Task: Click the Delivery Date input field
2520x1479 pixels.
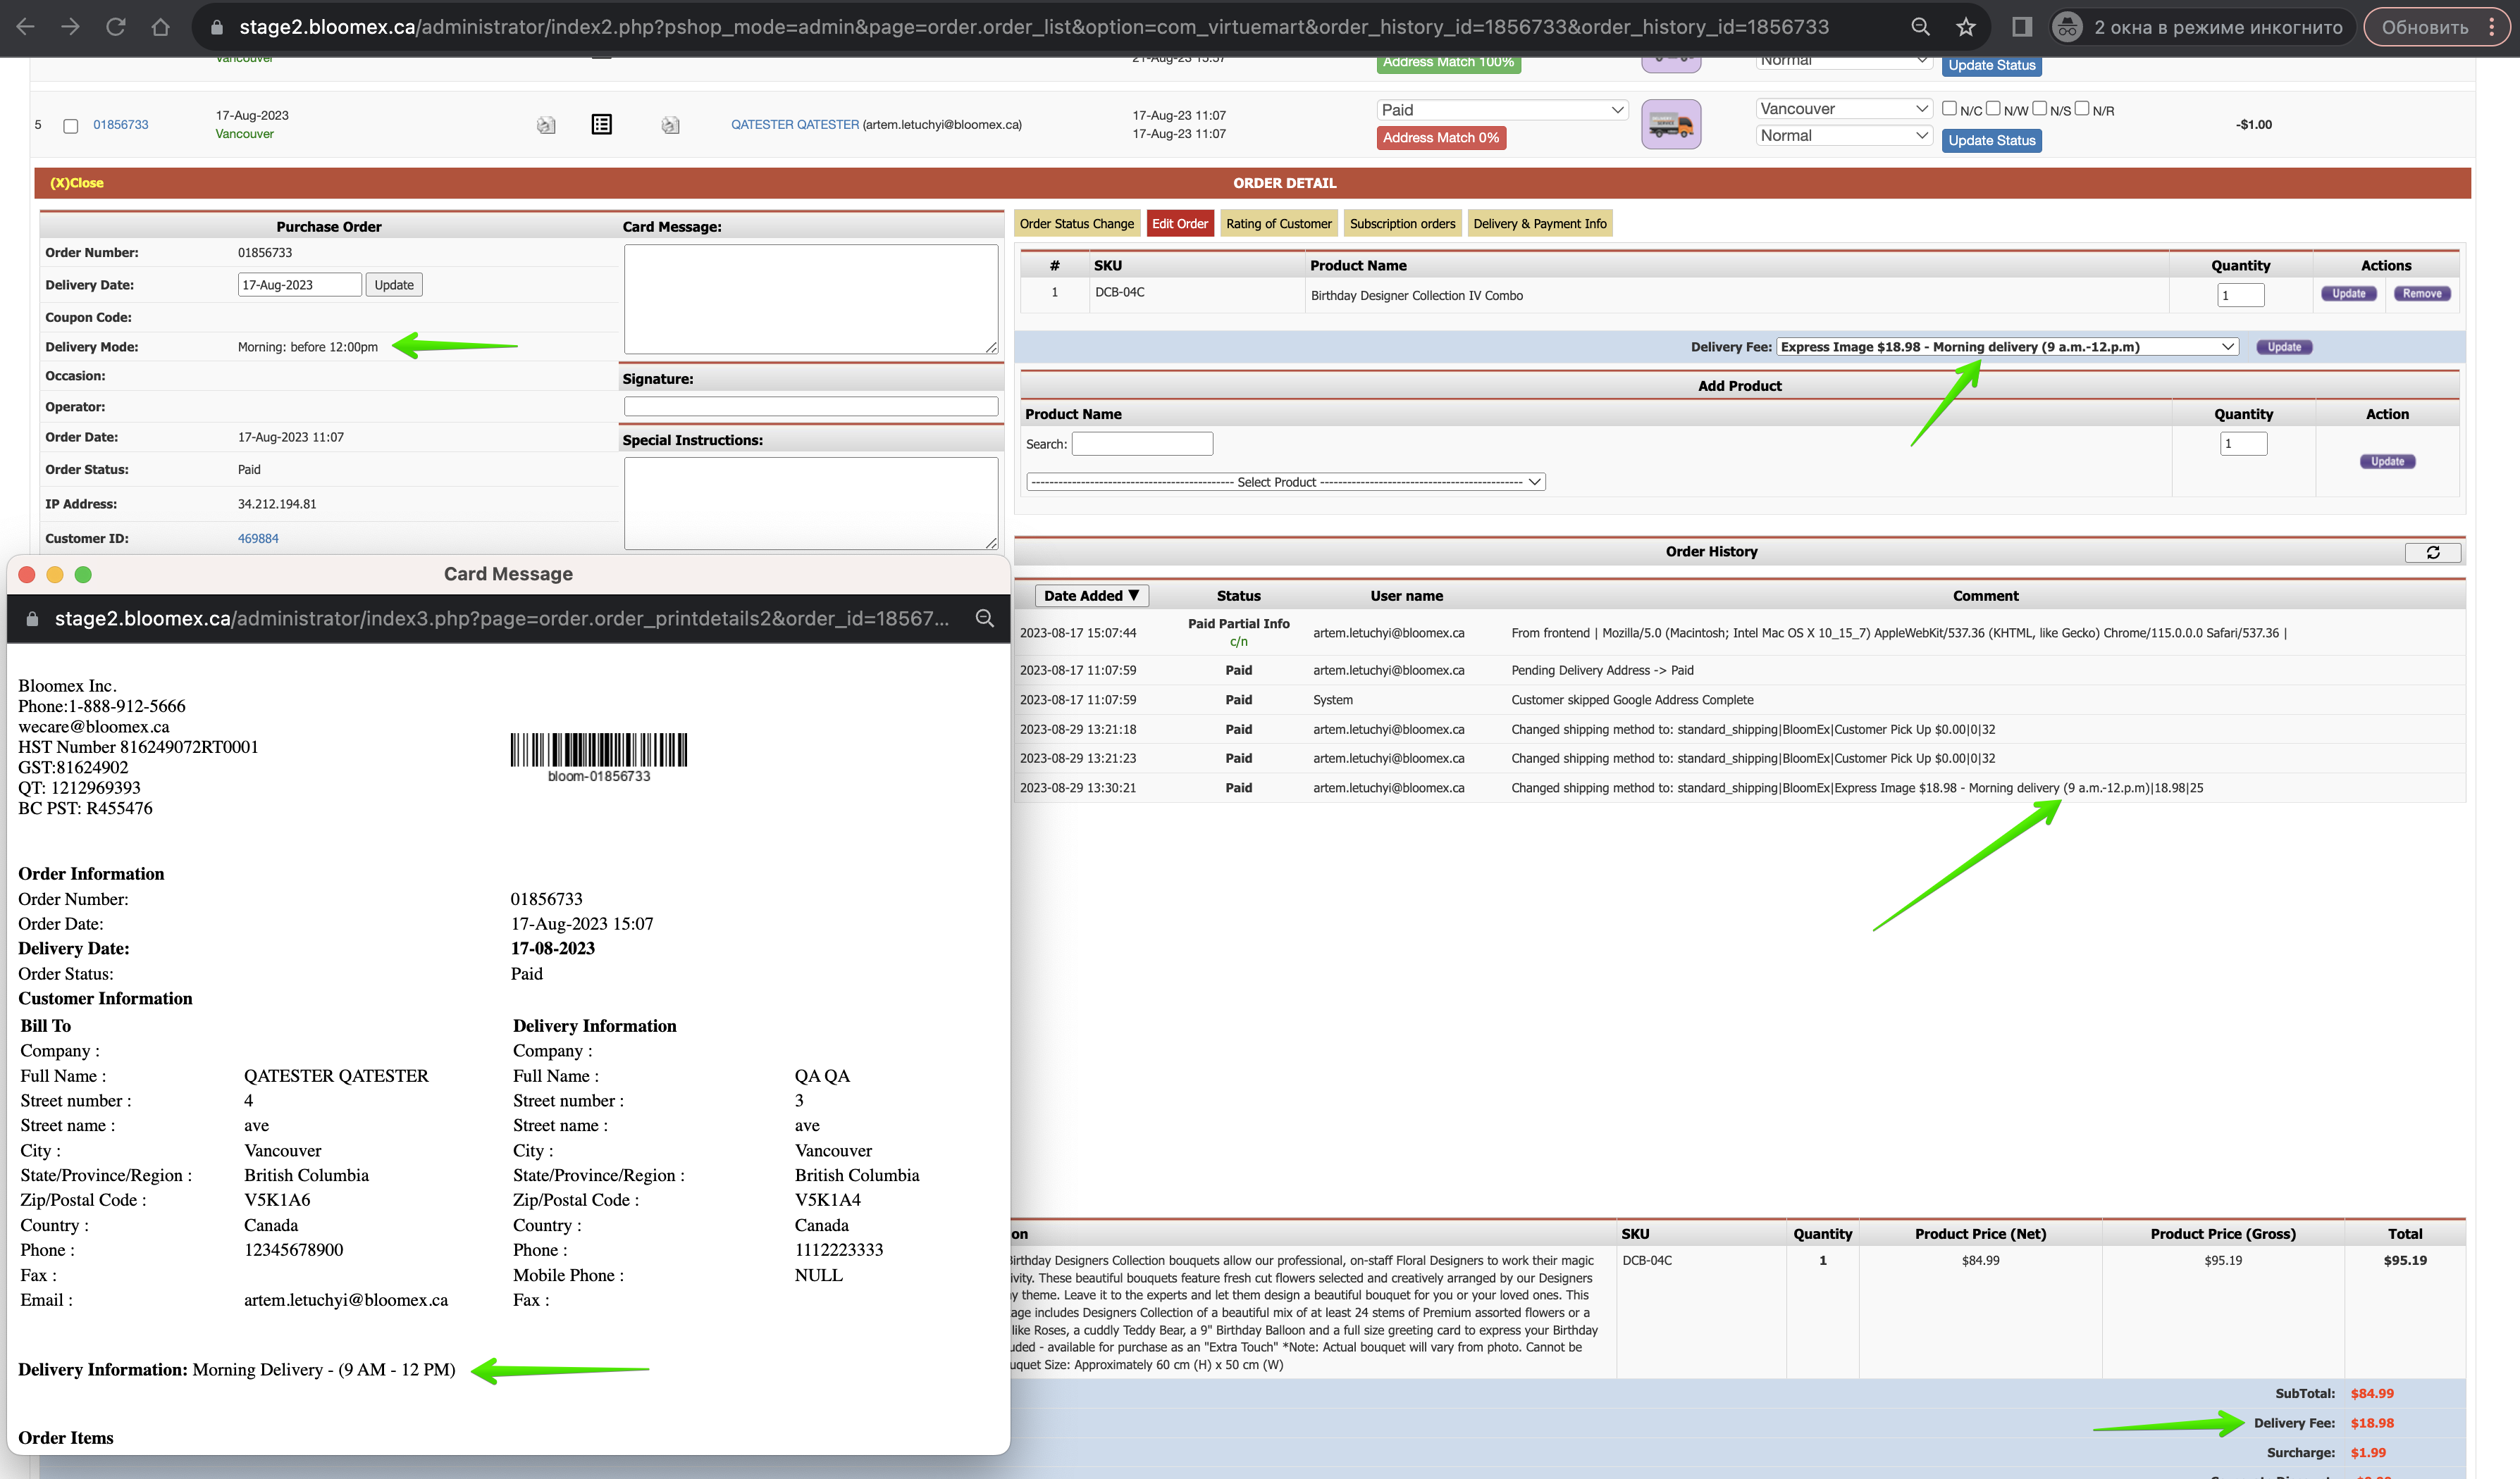Action: click(x=299, y=285)
